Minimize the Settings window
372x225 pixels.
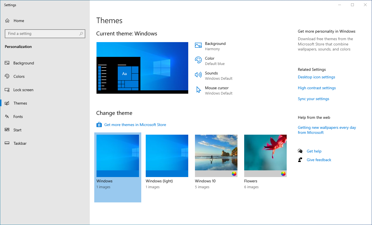tap(340, 5)
